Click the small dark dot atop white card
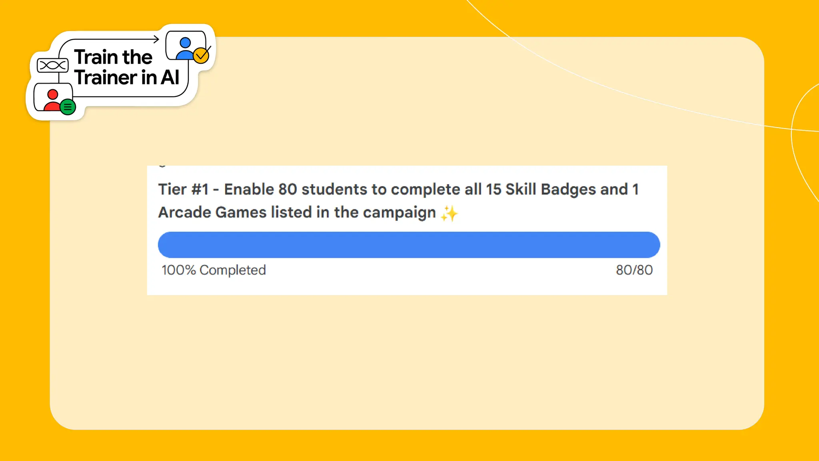 [162, 166]
